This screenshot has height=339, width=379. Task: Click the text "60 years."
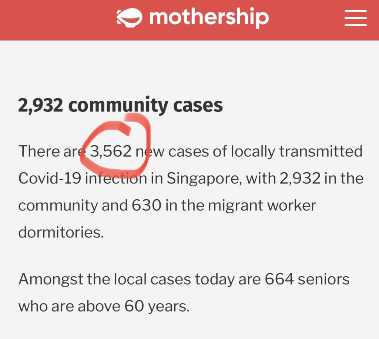(x=157, y=307)
